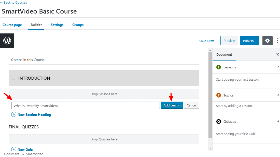Open the Course page tab
The width and height of the screenshot is (280, 157).
click(x=12, y=25)
